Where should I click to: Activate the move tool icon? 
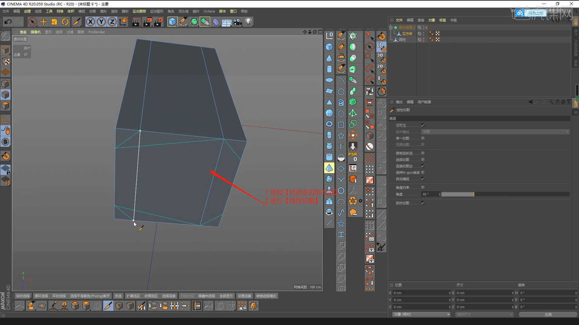[43, 22]
